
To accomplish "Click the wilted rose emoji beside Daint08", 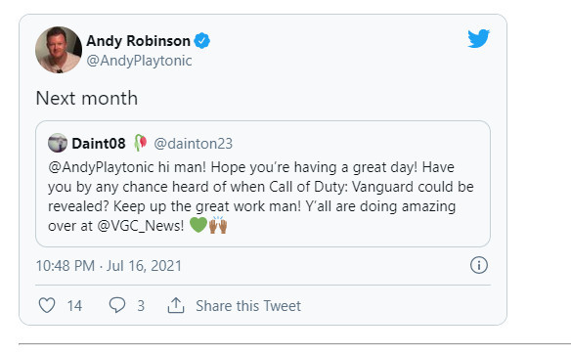I will coord(140,143).
